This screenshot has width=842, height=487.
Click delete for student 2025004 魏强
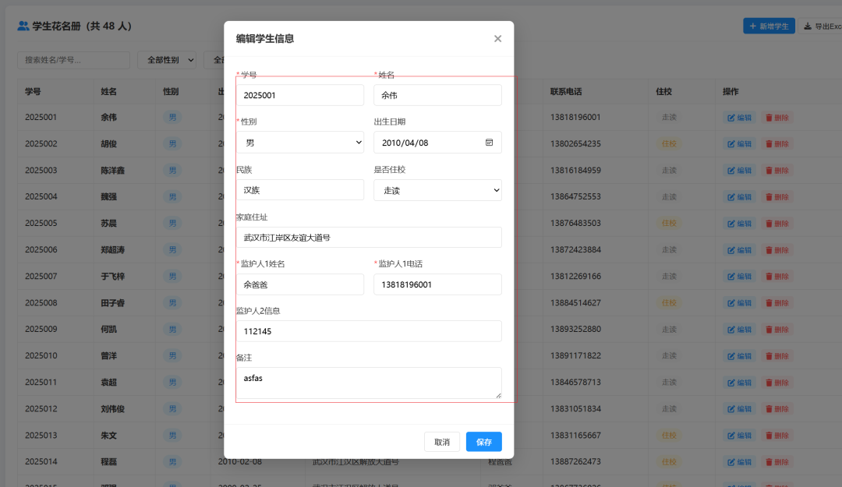777,197
